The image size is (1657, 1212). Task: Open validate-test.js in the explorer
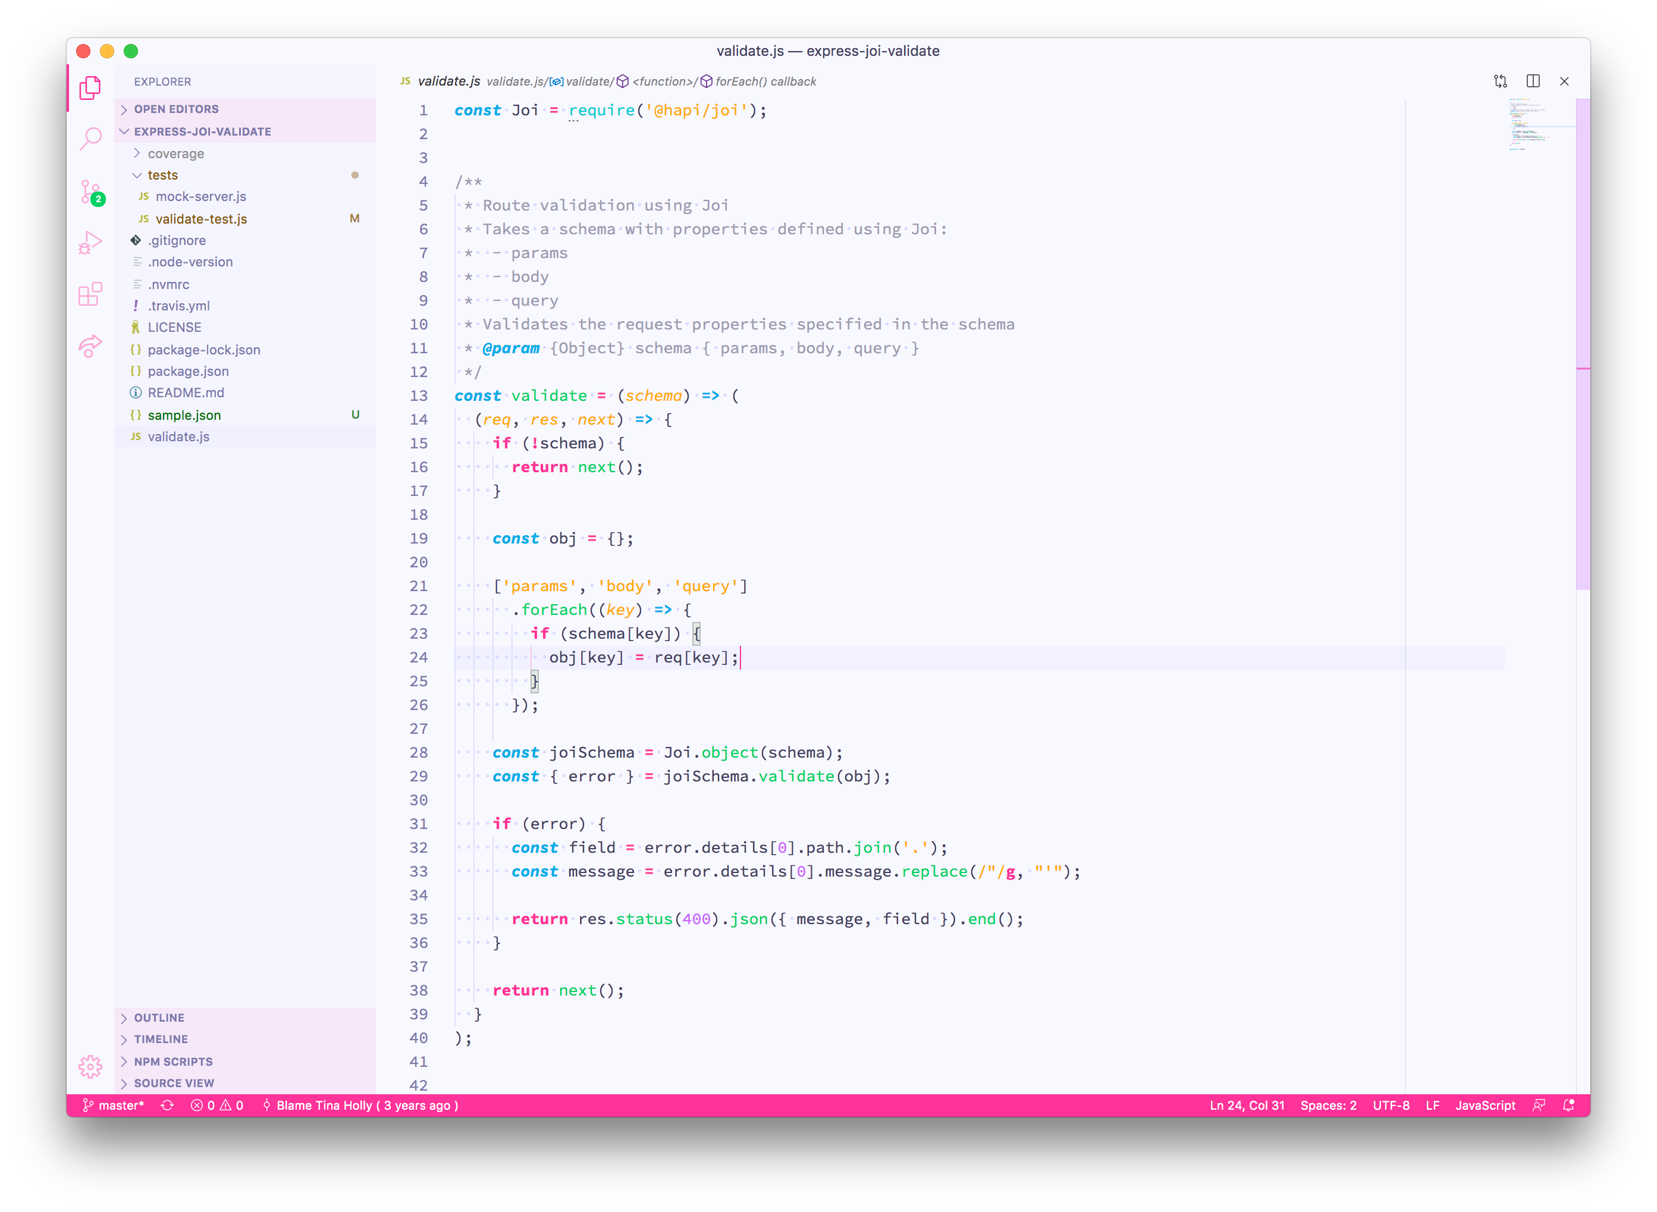click(x=201, y=219)
